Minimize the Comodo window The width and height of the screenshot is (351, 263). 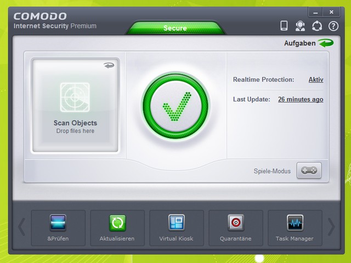(315, 12)
